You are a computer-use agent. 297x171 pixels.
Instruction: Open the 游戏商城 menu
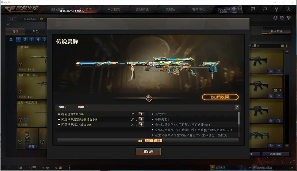142,9
